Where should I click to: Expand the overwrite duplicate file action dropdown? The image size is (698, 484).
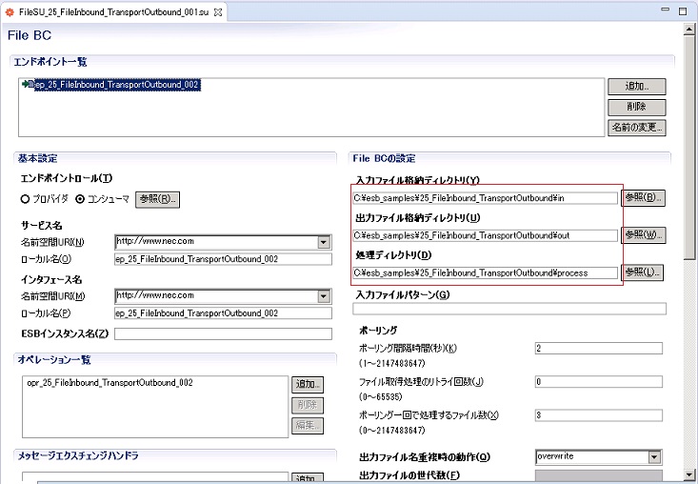point(654,456)
